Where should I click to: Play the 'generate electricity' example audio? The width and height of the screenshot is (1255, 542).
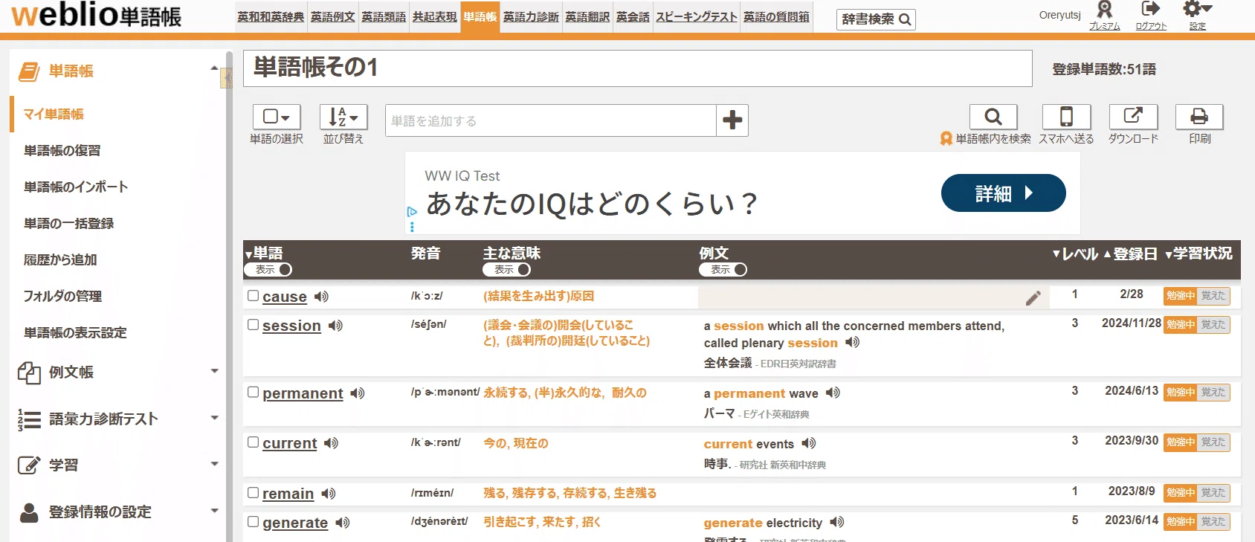point(837,523)
